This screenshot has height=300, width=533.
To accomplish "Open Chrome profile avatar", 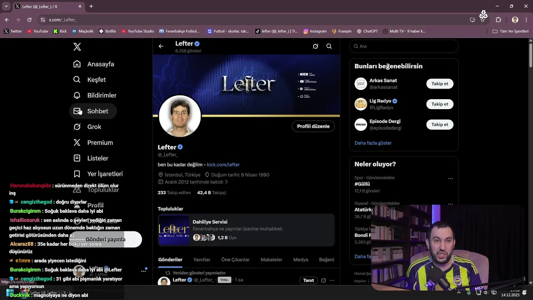I will coord(515,20).
